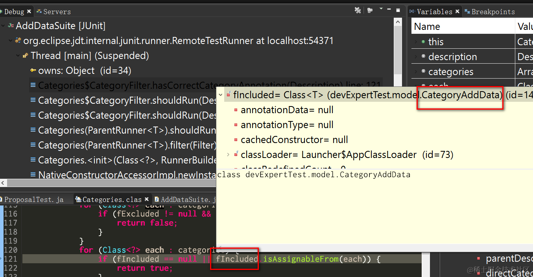Switch to the Servers tab
The image size is (533, 277).
click(53, 12)
